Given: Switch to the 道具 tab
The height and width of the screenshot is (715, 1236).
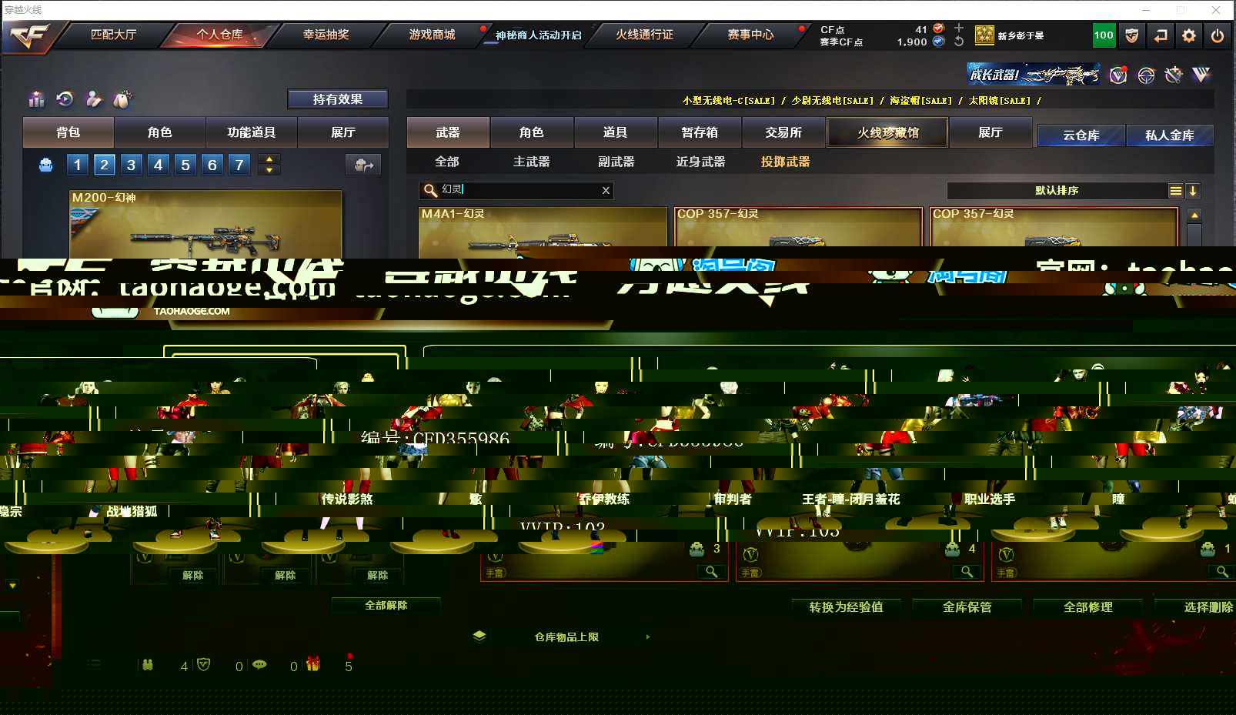Looking at the screenshot, I should point(616,132).
